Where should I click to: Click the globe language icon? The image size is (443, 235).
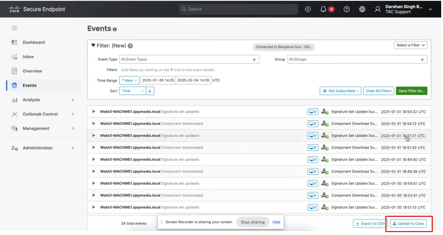pyautogui.click(x=362, y=9)
